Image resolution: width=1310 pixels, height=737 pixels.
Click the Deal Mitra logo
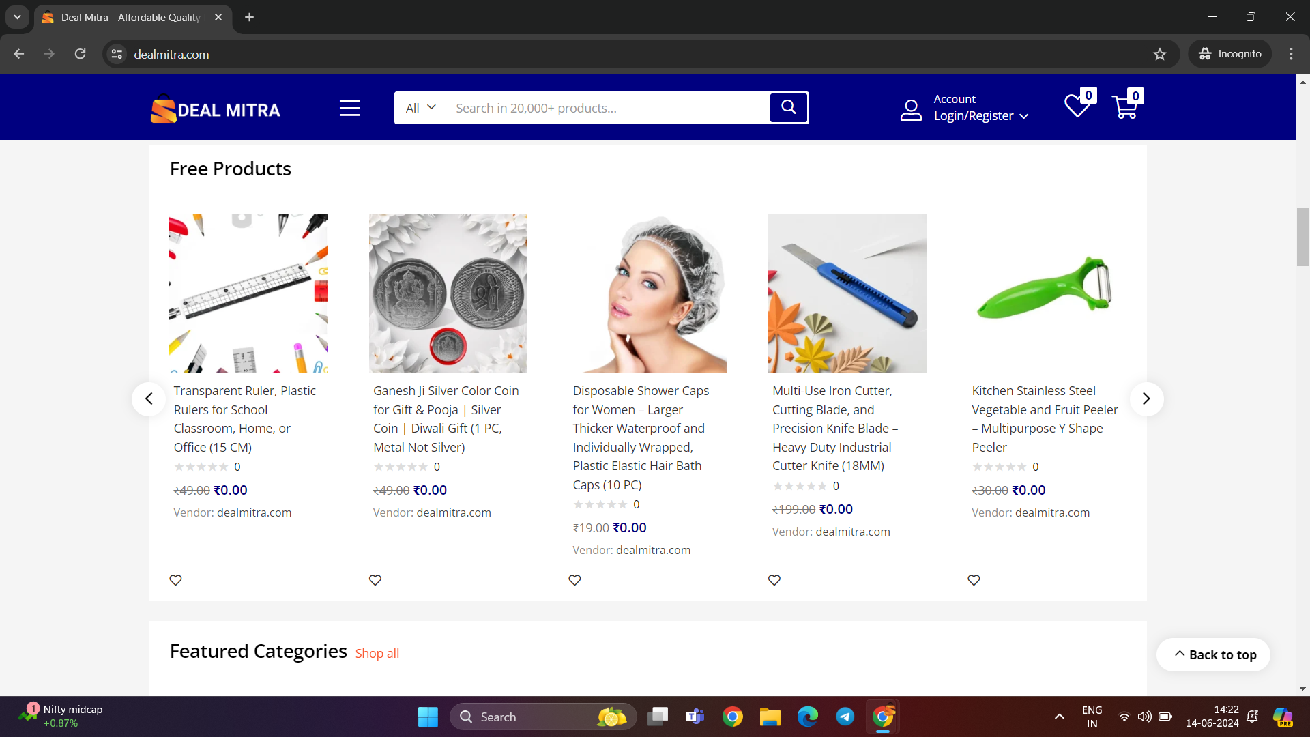(x=216, y=109)
